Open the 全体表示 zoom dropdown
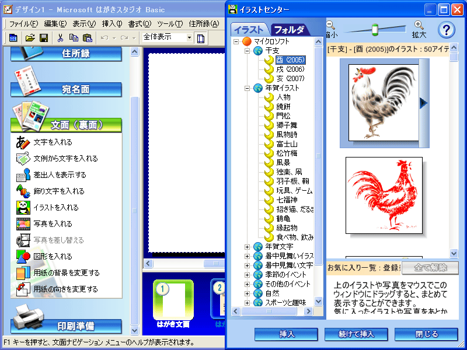The width and height of the screenshot is (467, 350). click(x=189, y=37)
